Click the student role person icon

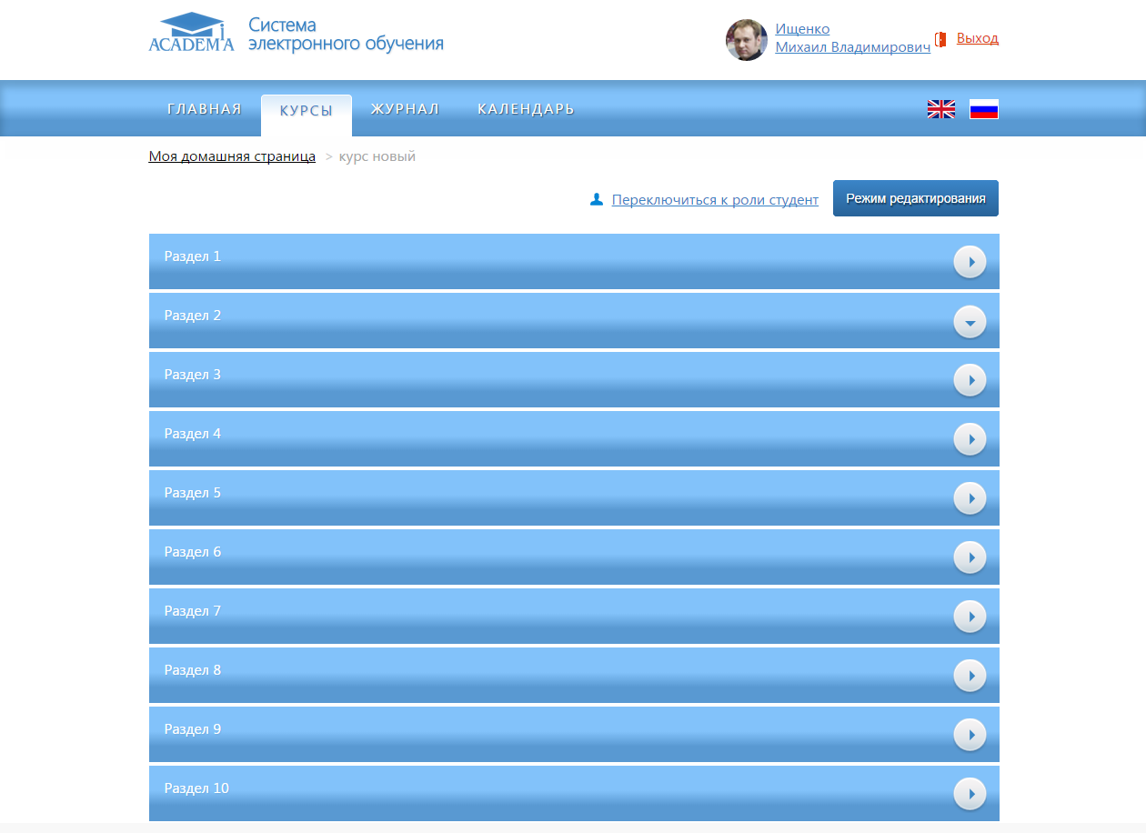[597, 199]
